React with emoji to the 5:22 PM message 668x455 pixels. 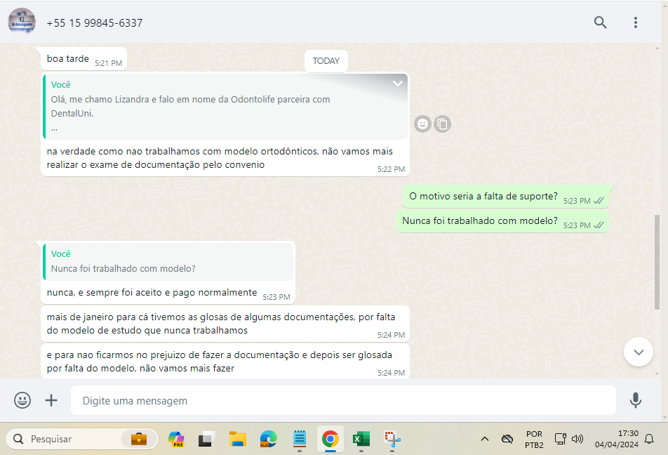(x=422, y=124)
